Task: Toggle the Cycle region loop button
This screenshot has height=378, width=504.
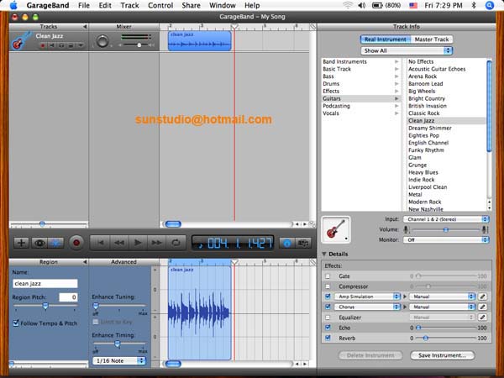Action: pyautogui.click(x=176, y=243)
